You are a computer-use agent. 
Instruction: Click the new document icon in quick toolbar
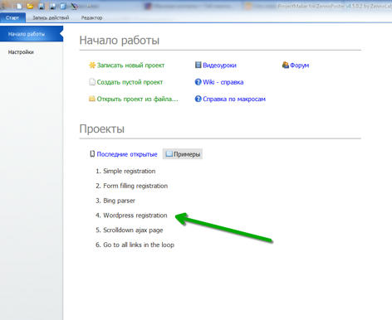pos(19,6)
